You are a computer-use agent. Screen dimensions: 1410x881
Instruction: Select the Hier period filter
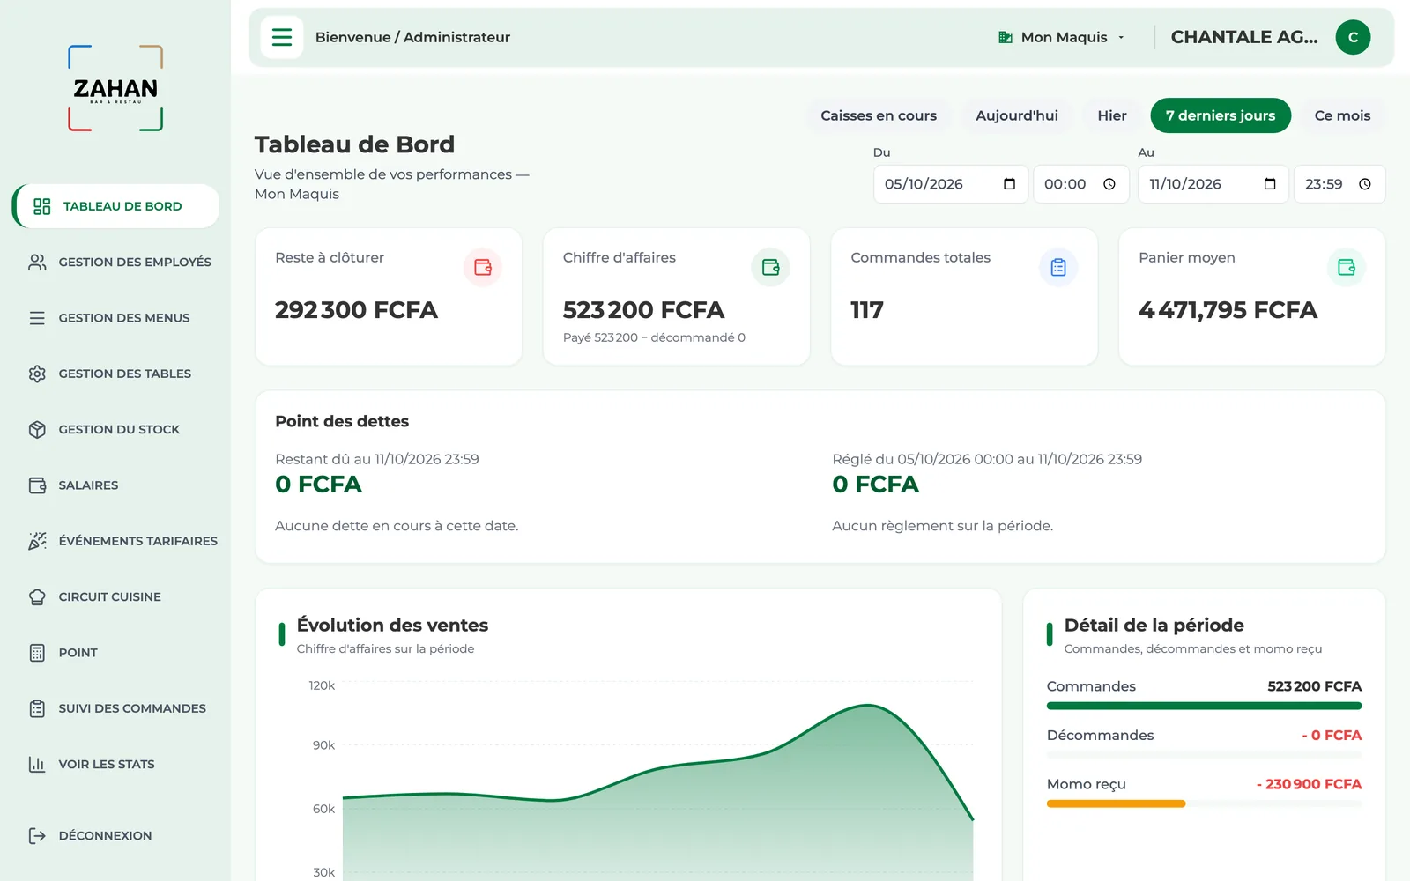(1112, 115)
